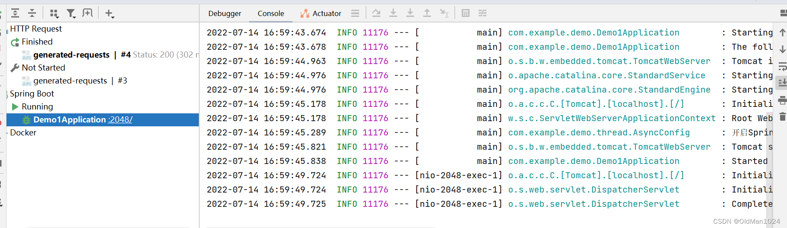
Task: Click the Run to Cursor icon
Action: (444, 13)
